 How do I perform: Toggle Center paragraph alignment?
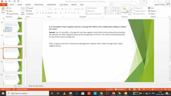tap(69, 13)
